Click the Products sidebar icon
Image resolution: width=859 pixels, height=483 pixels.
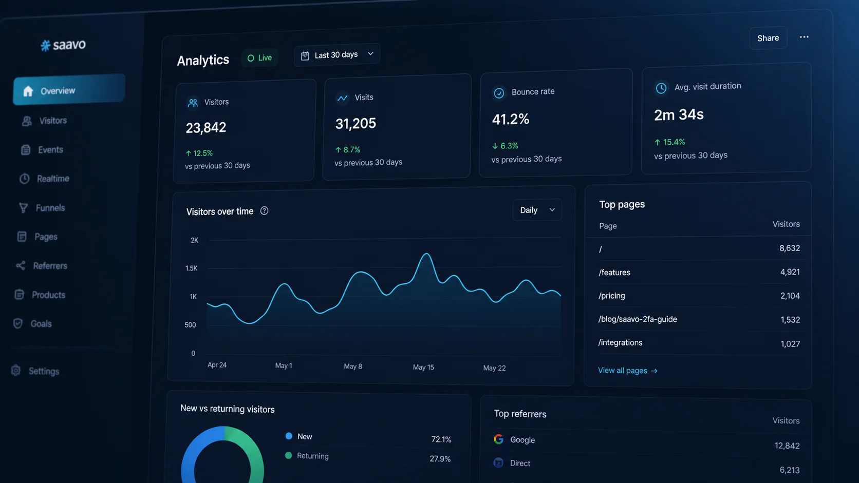(x=19, y=295)
